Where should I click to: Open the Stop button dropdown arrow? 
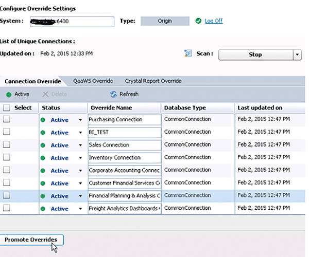[x=297, y=54]
